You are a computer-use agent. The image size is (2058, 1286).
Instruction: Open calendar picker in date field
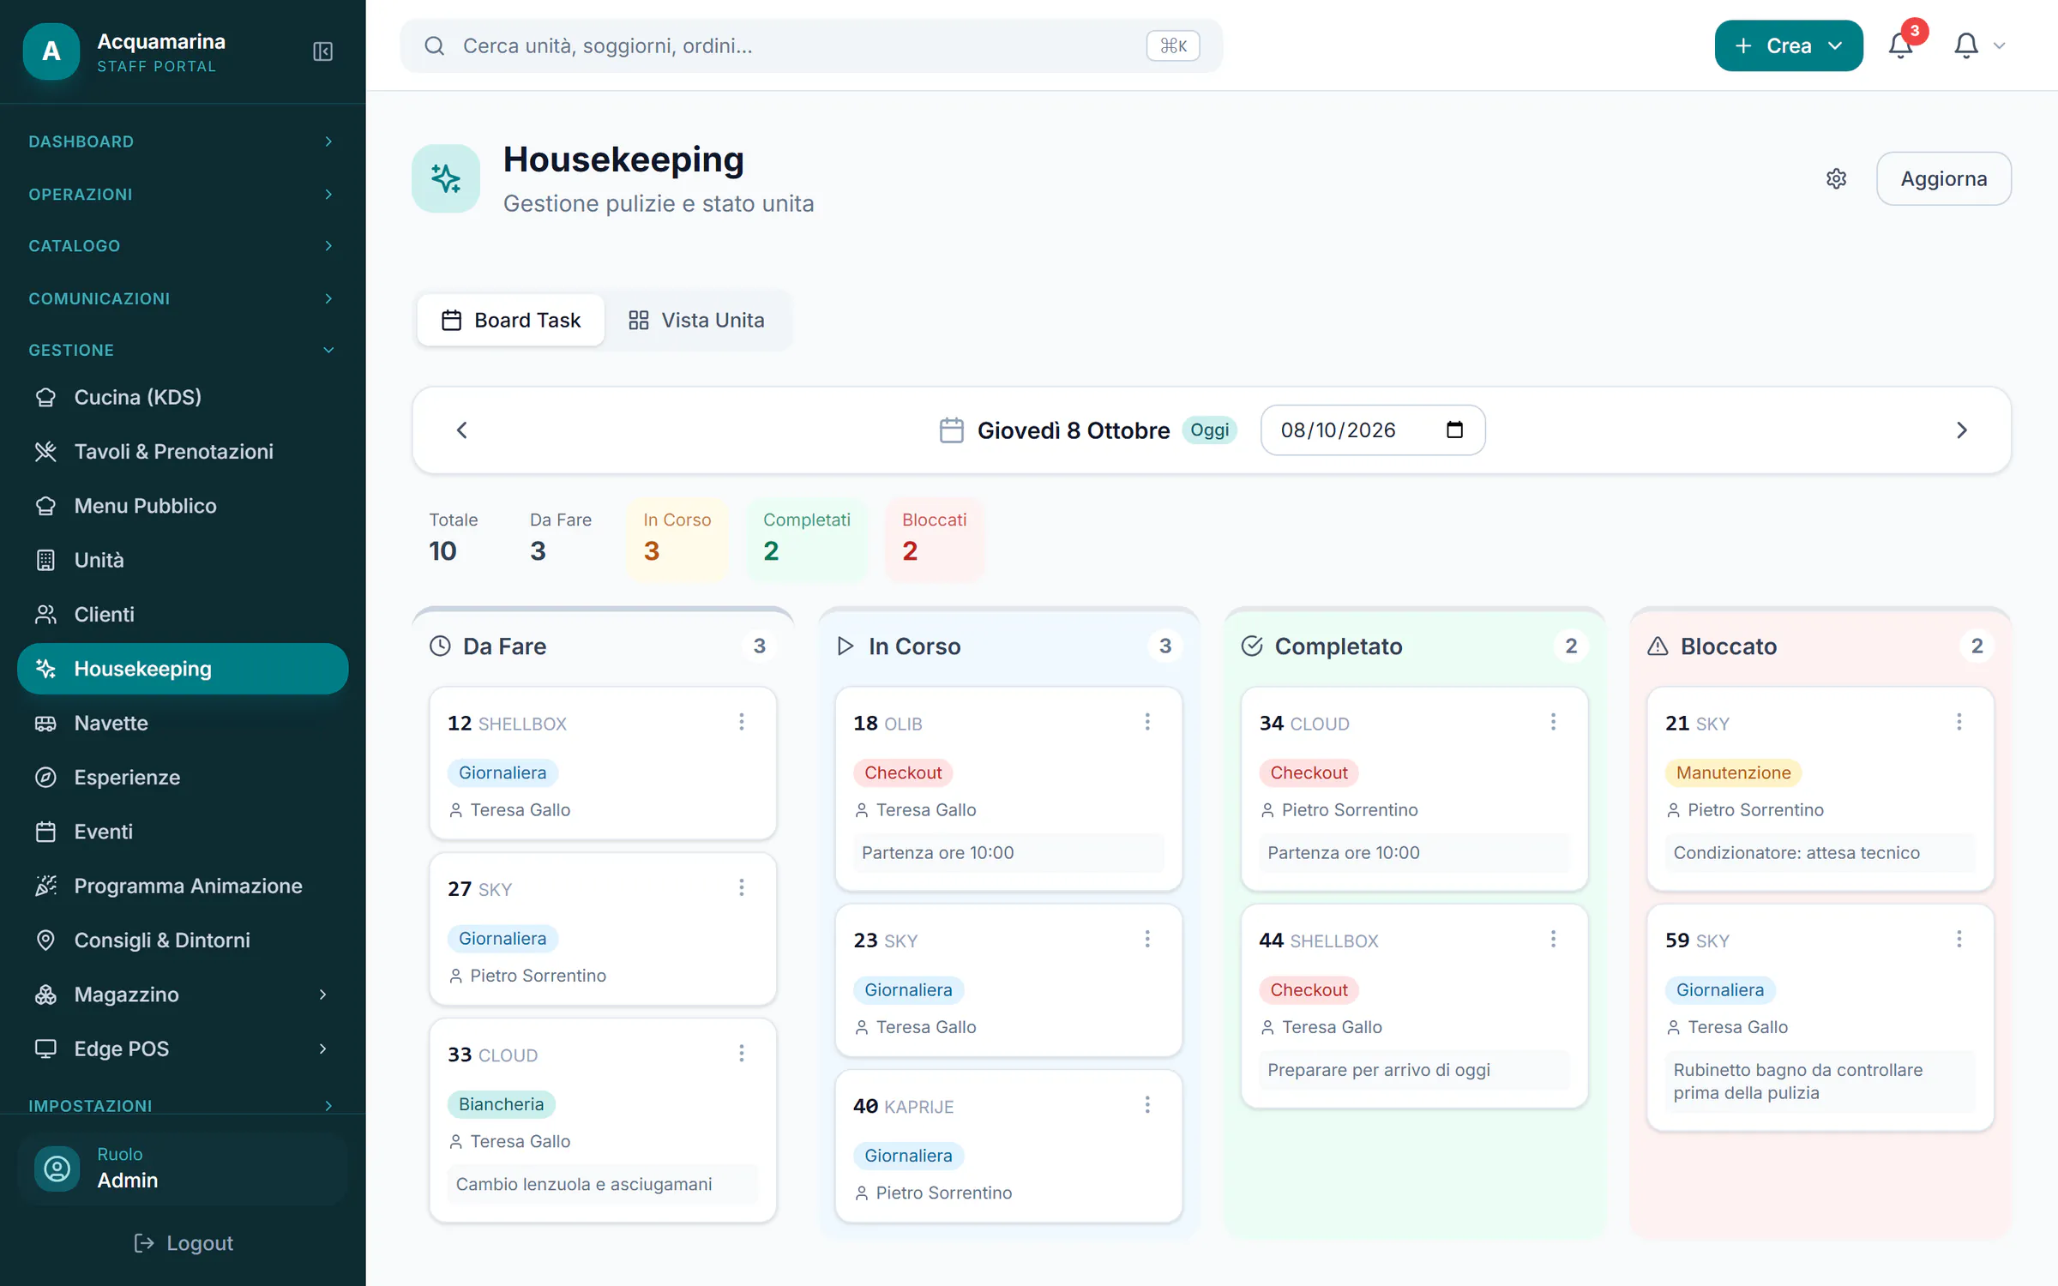(x=1454, y=430)
